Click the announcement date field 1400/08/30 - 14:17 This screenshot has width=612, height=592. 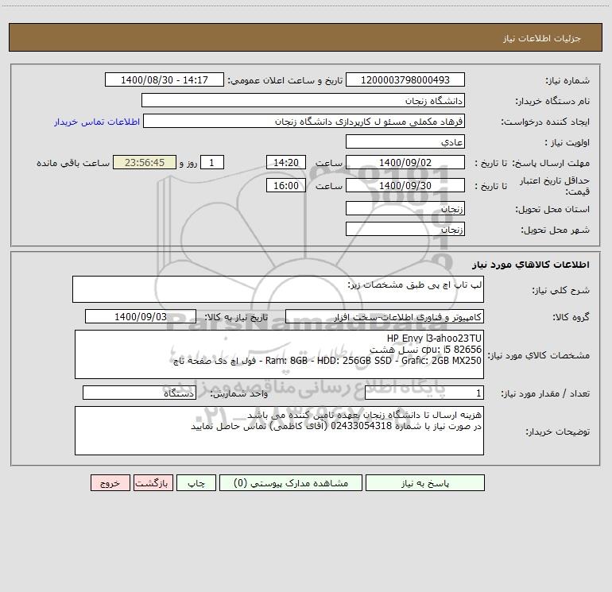(165, 79)
